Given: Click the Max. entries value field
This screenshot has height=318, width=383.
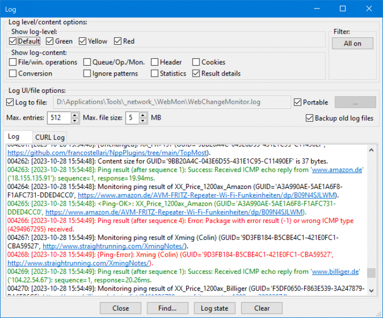Looking at the screenshot, I should (59, 118).
